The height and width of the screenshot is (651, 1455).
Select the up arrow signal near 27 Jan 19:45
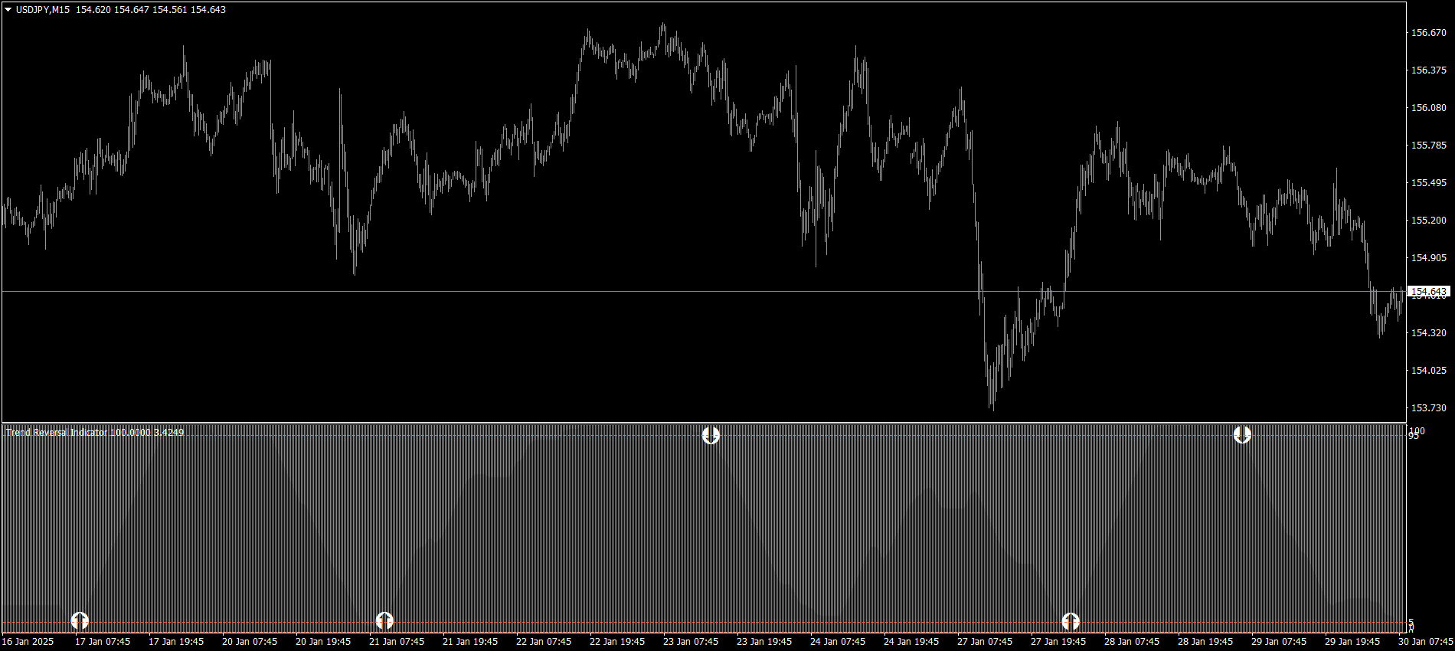pos(1071,620)
